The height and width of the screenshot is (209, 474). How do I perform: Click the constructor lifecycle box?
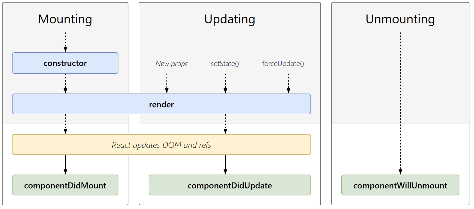point(65,63)
